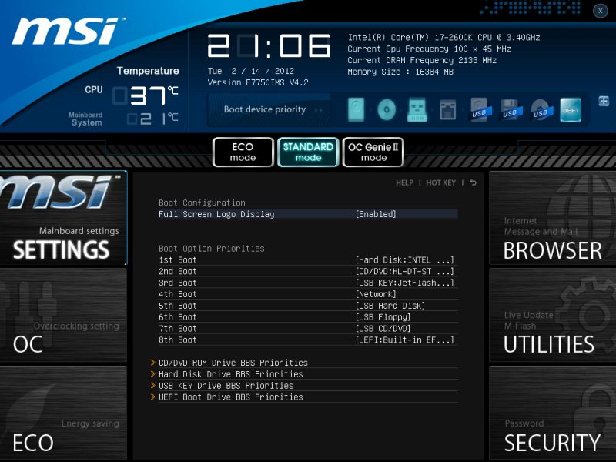616x462 pixels.
Task: Select the USB CD/DVD boot device icon
Action: coord(541,109)
